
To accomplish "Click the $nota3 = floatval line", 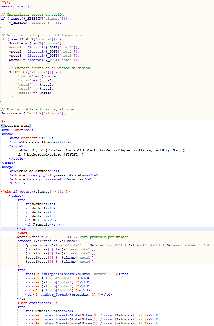I will (44, 56).
